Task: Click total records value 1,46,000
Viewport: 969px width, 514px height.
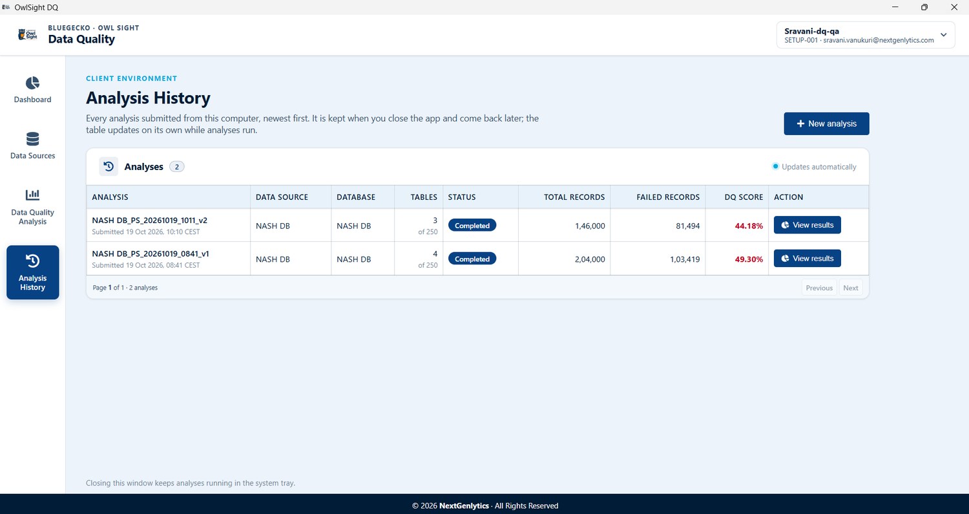Action: point(590,226)
